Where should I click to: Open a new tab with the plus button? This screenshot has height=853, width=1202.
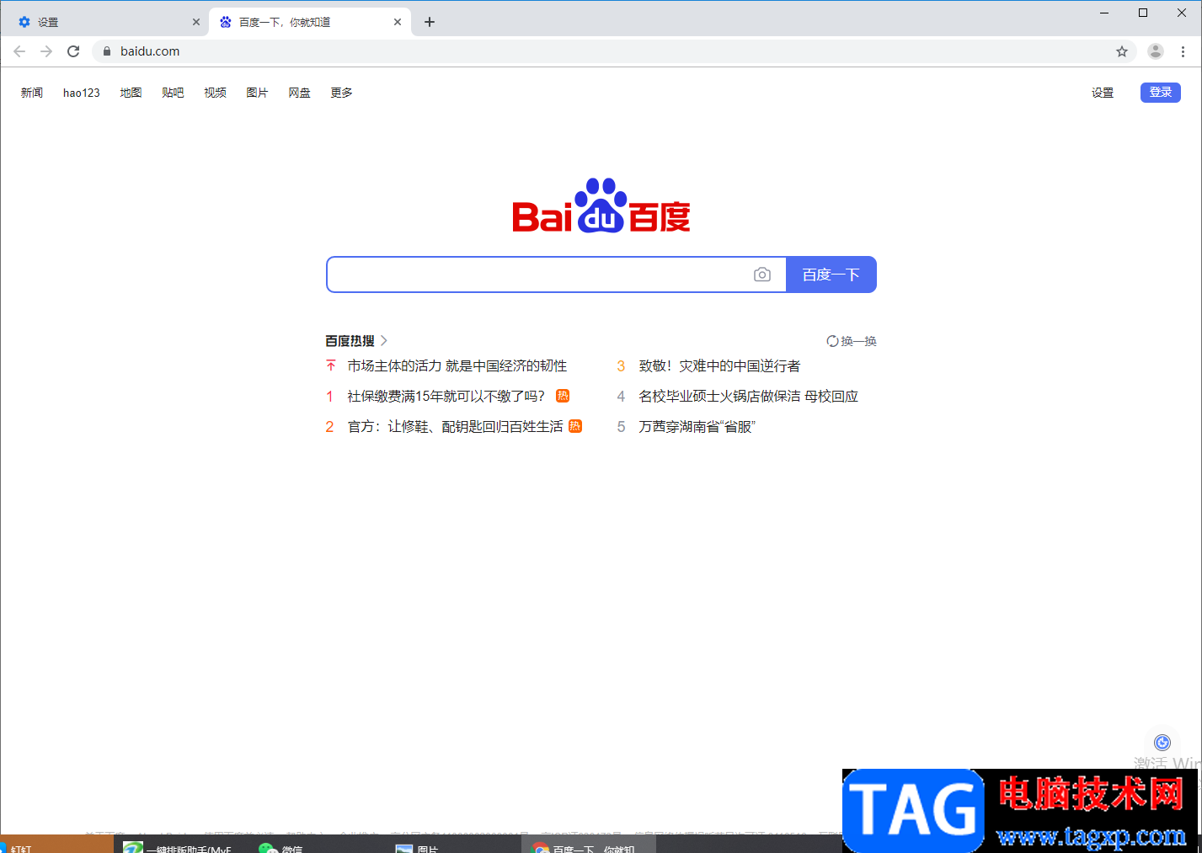(430, 22)
